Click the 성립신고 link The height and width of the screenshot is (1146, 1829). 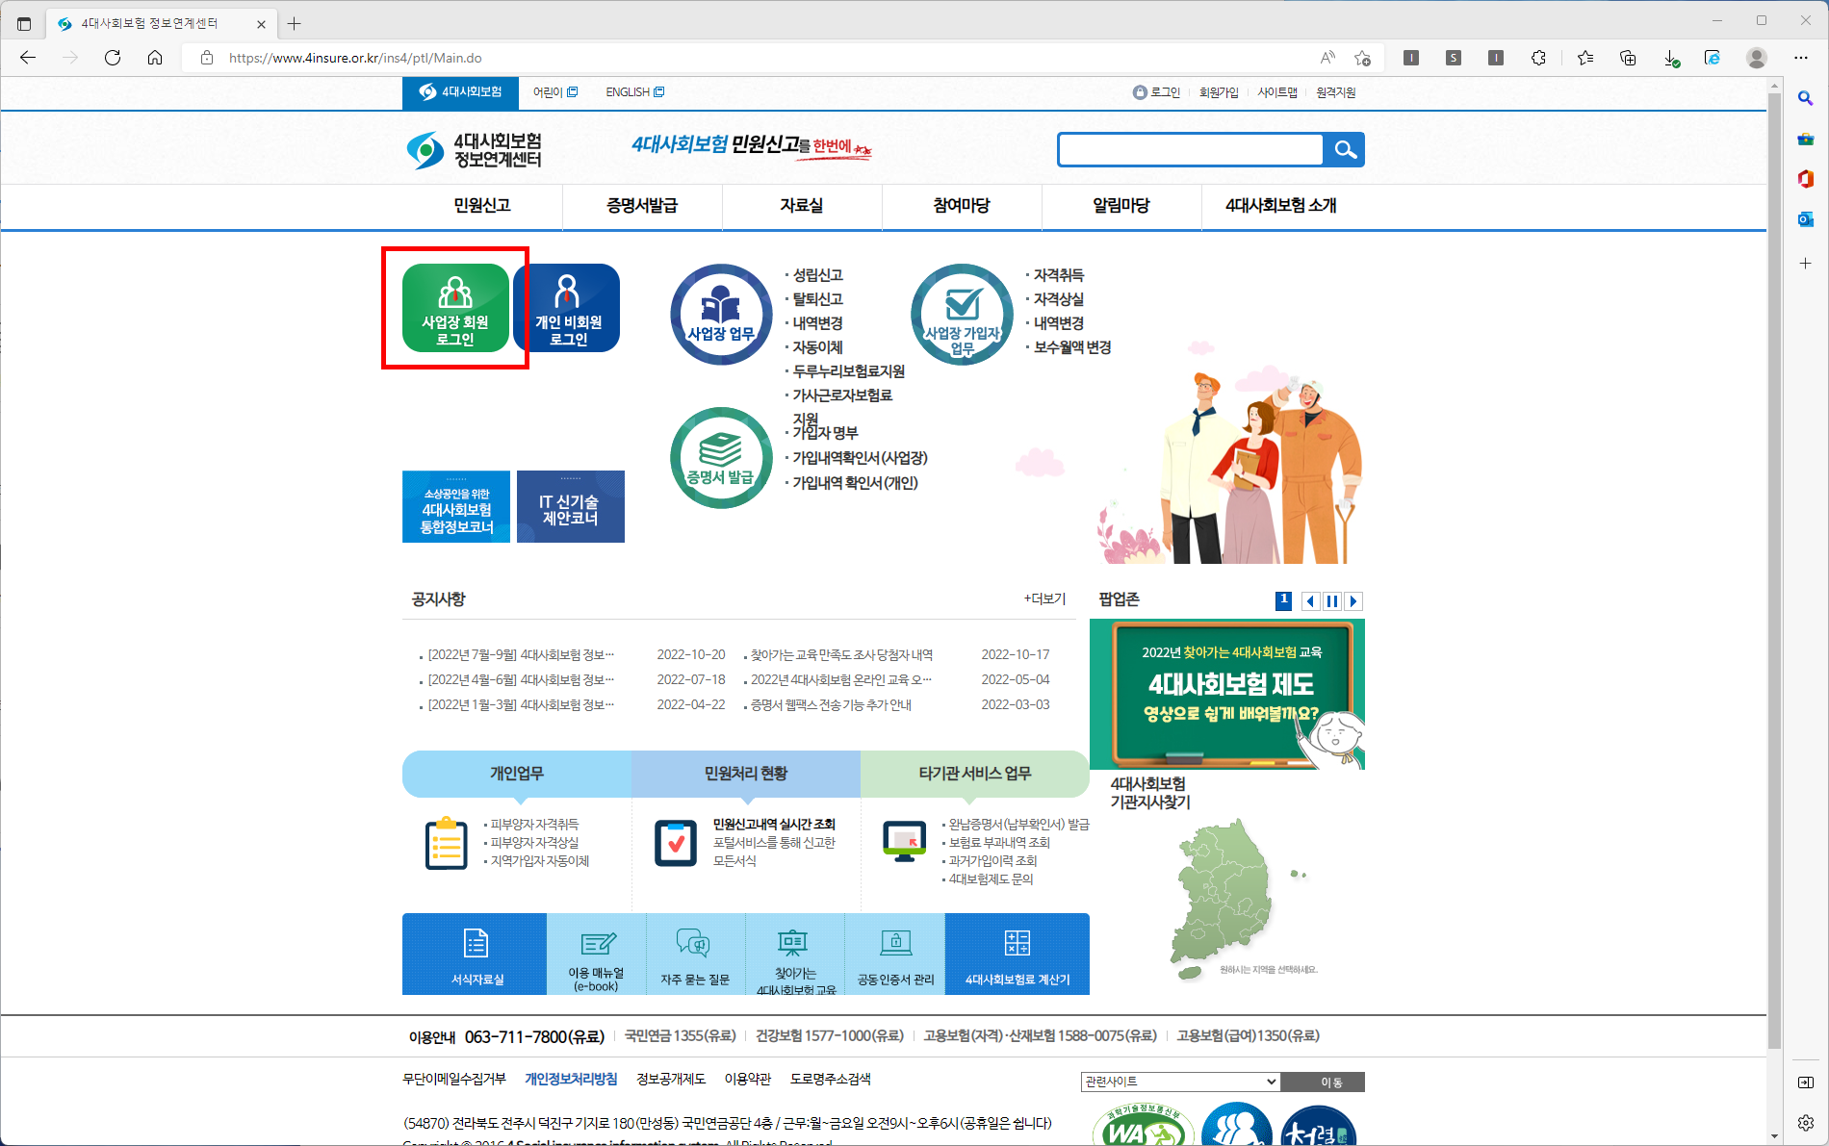coord(817,275)
